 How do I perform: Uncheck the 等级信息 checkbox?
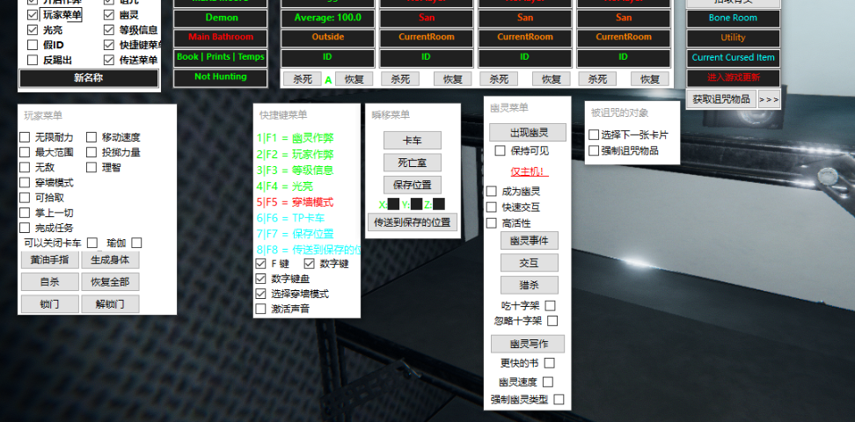(x=108, y=30)
